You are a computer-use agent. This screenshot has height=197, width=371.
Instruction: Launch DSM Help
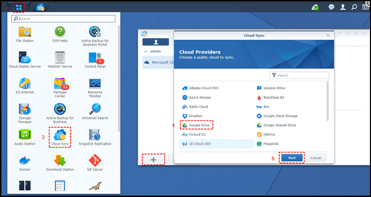click(60, 34)
